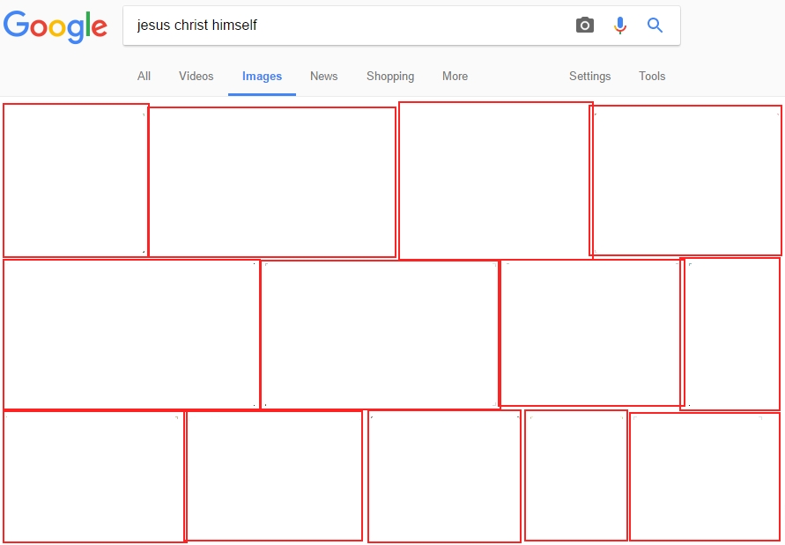The height and width of the screenshot is (545, 785).
Task: Open the last image result in top row
Action: [x=685, y=180]
